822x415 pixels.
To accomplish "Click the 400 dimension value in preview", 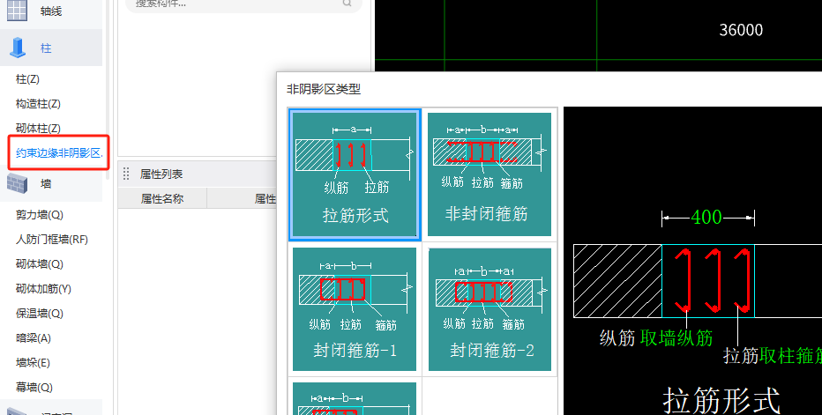I will coord(706,217).
